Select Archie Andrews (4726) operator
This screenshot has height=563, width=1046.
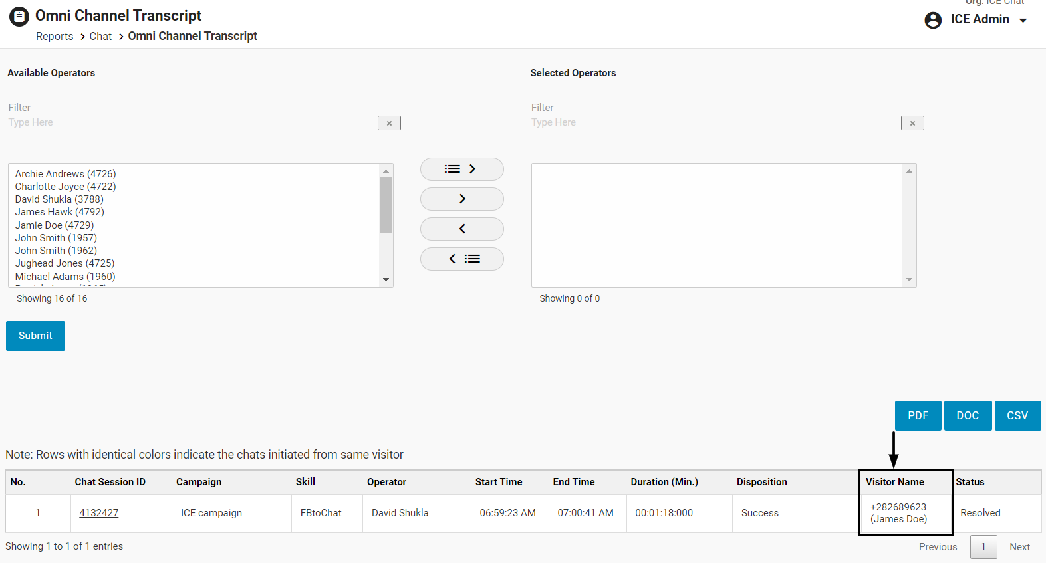pyautogui.click(x=65, y=174)
